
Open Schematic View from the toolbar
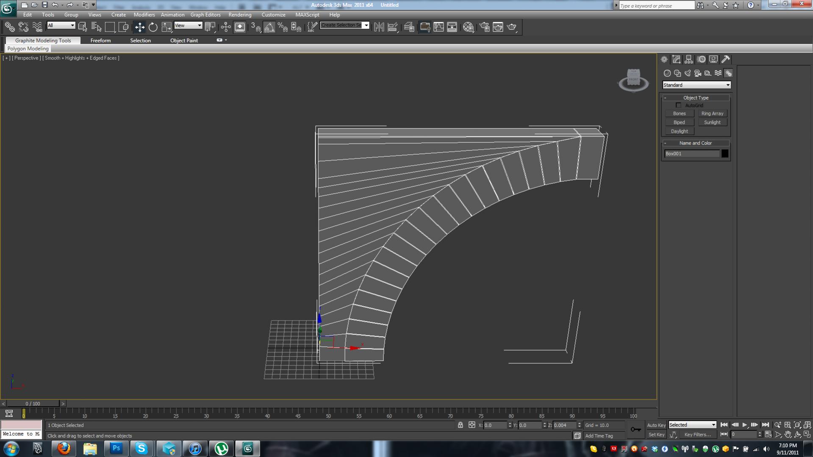pos(452,27)
